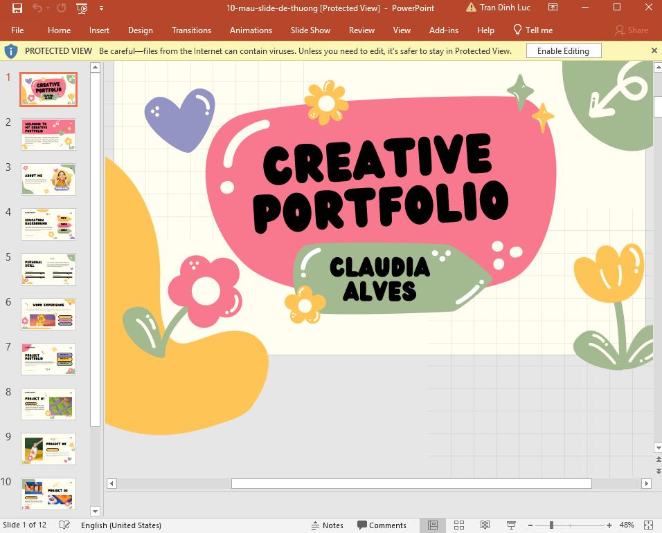Open the Customize Quick Access Toolbar dropdown

101,8
